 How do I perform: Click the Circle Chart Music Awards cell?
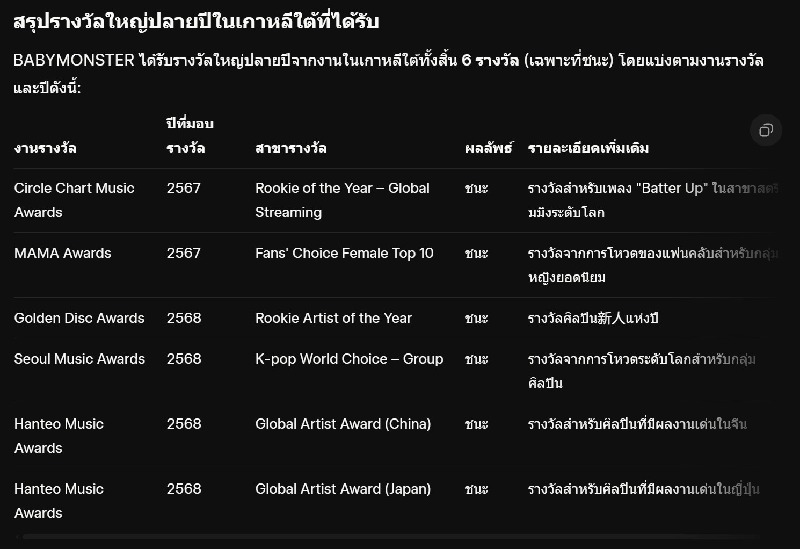click(x=74, y=200)
